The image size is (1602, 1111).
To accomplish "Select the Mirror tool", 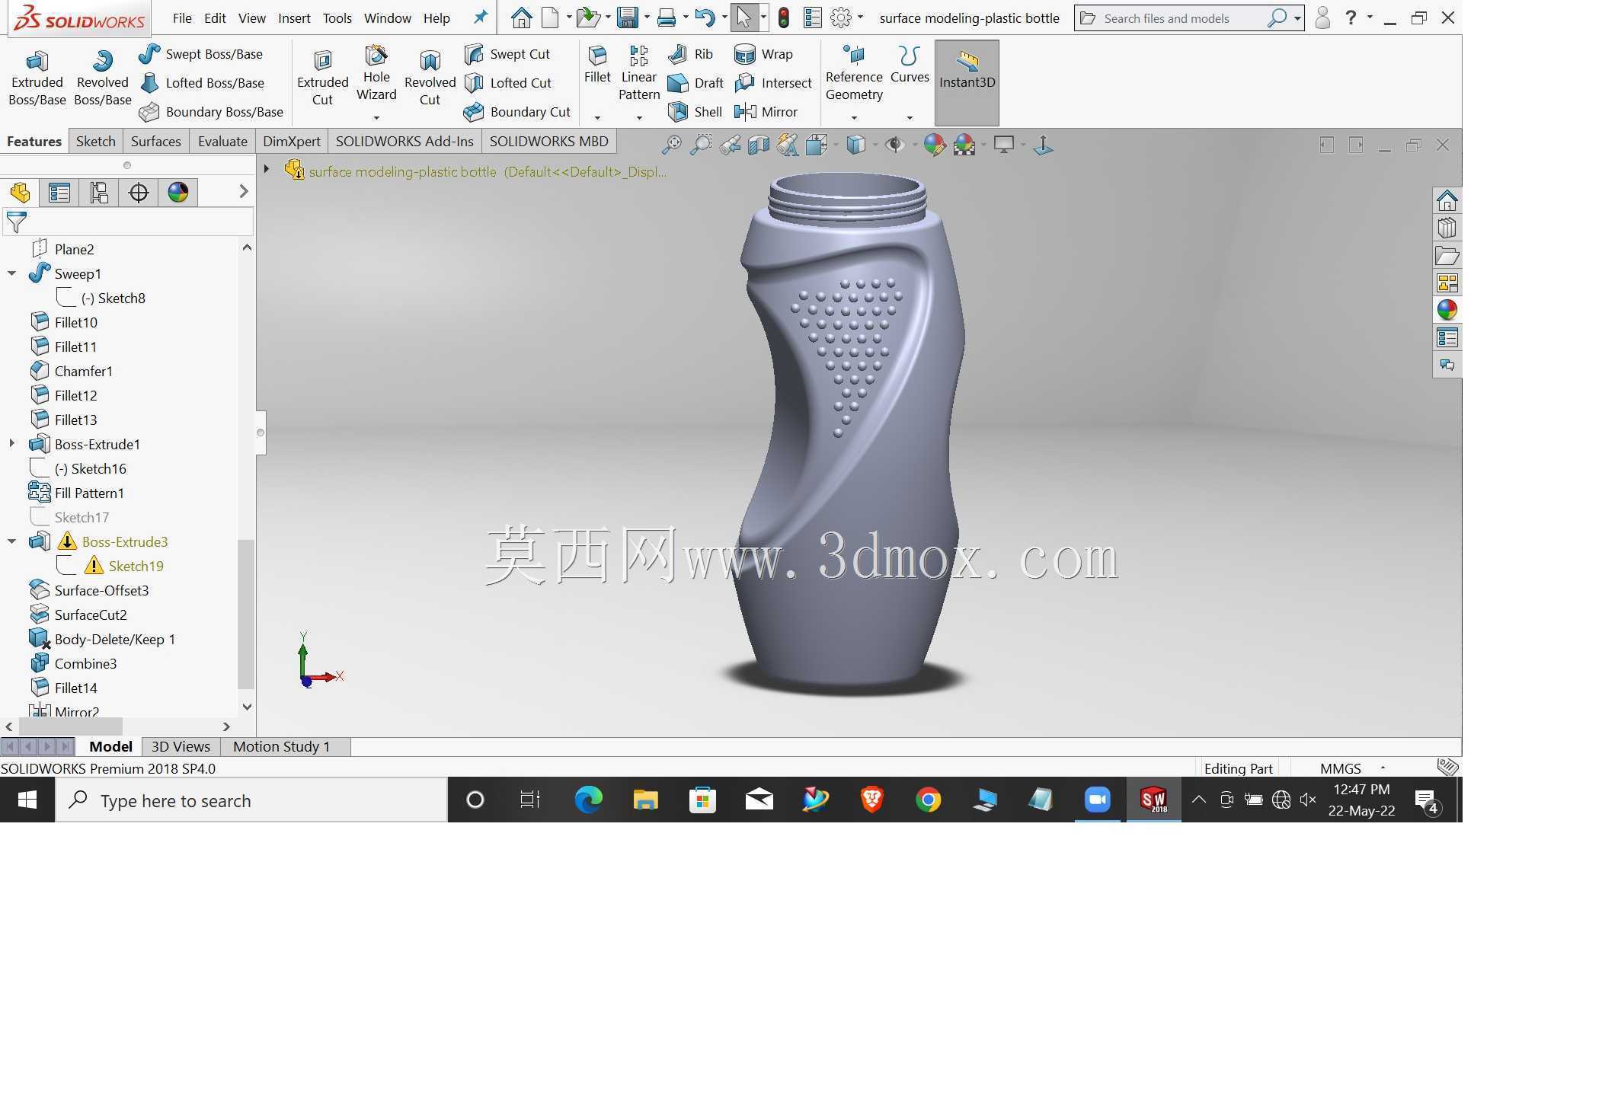I will click(x=766, y=112).
